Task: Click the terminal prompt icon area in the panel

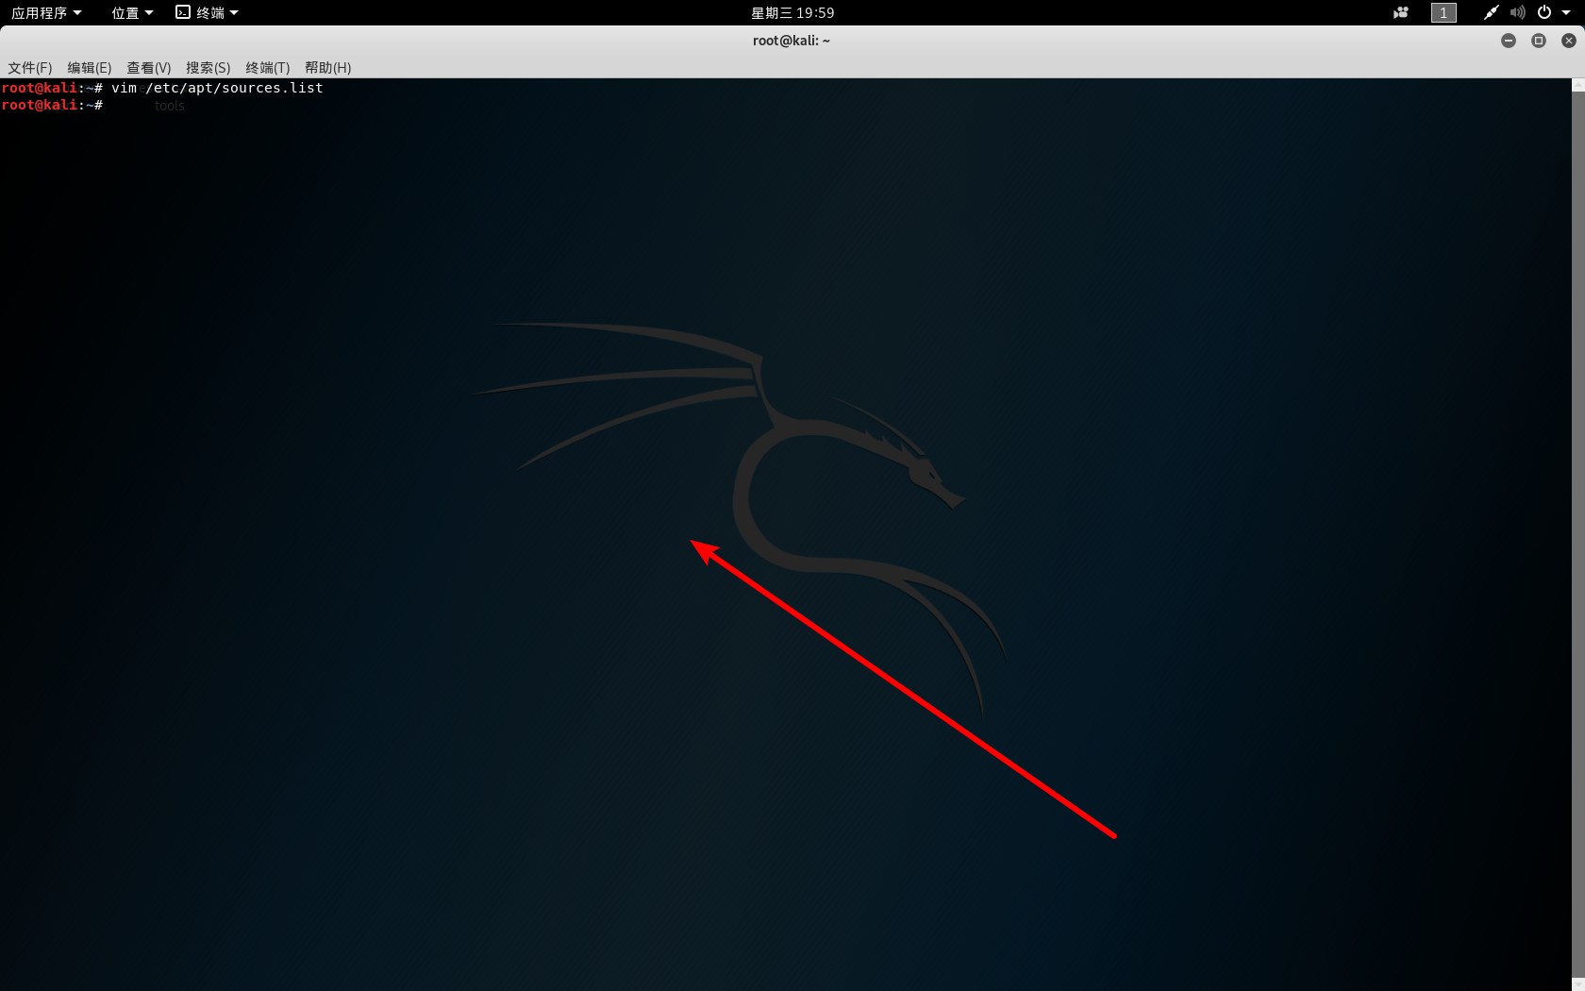Action: click(x=180, y=12)
